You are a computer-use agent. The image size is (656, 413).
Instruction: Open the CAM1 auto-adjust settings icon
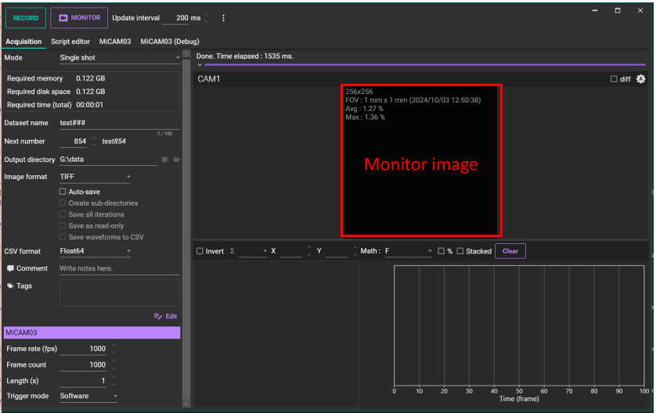[640, 78]
